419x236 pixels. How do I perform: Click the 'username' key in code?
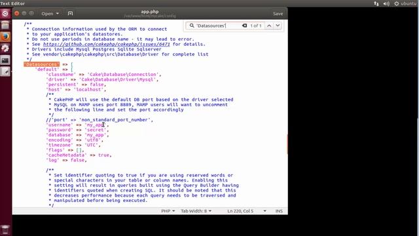60,125
